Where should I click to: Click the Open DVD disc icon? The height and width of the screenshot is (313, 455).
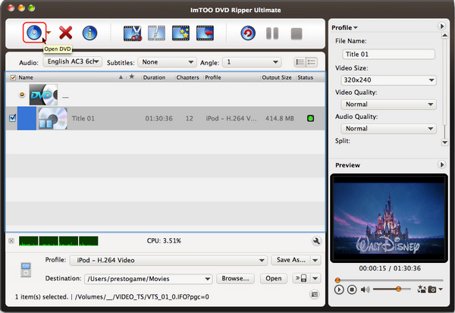click(x=34, y=33)
